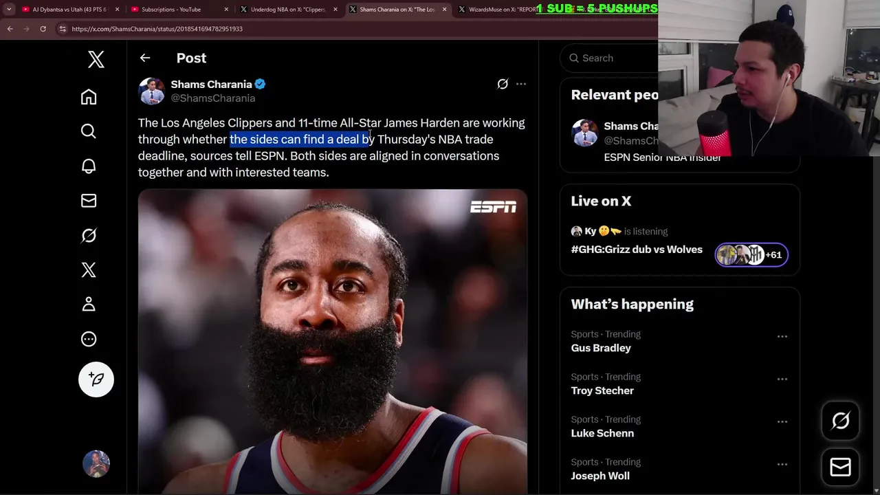Open the browser tab list dropdown
Image resolution: width=880 pixels, height=495 pixels.
click(9, 10)
